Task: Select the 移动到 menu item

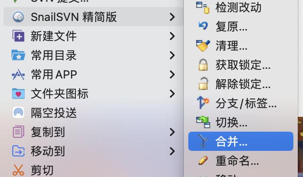Action: [94, 151]
